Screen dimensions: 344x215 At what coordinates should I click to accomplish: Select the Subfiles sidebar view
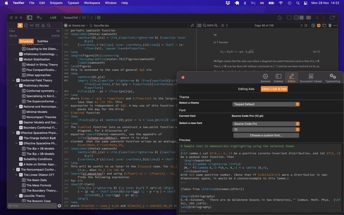(x=43, y=41)
